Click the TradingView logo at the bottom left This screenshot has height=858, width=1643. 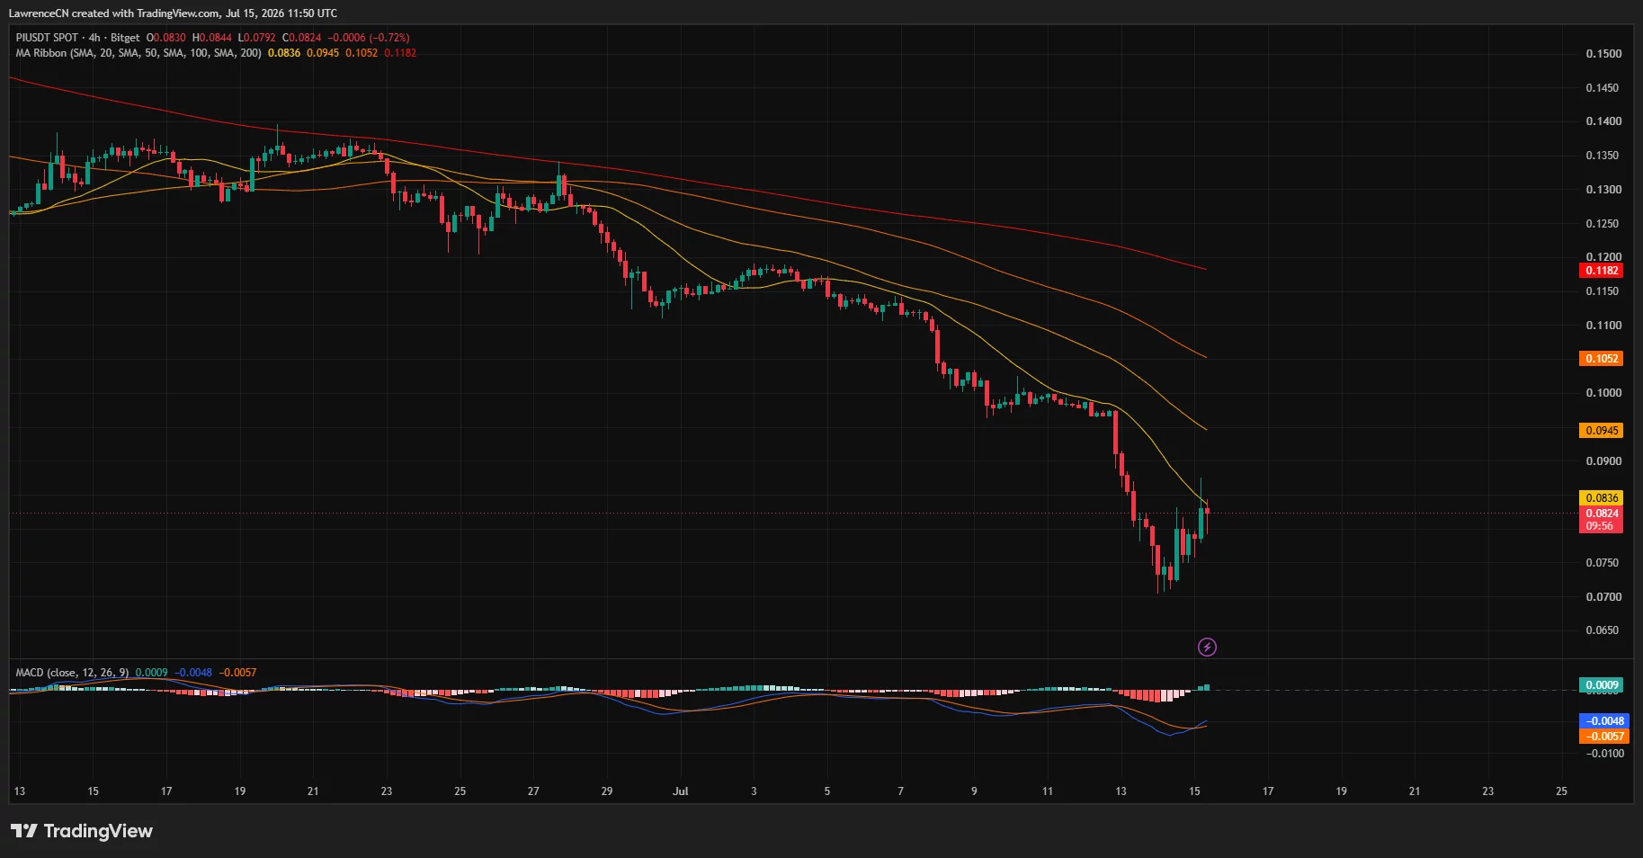point(82,831)
